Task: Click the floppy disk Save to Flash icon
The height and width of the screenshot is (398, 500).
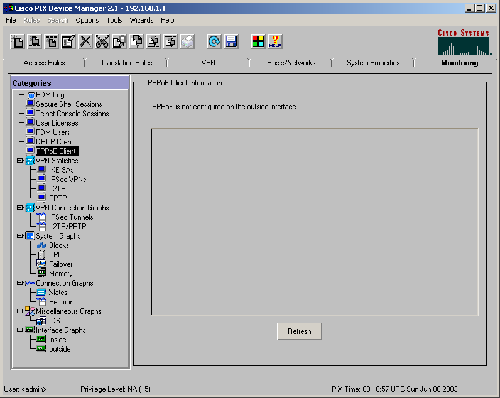Action: pyautogui.click(x=231, y=41)
